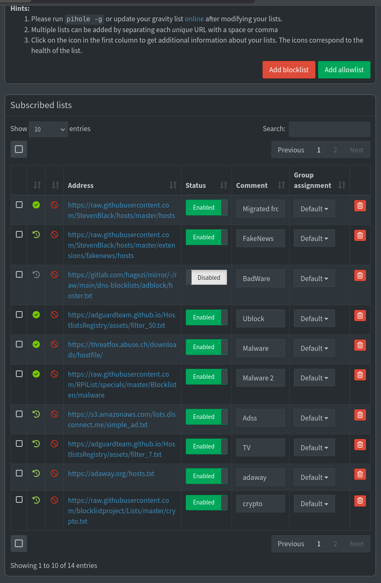Image resolution: width=381 pixels, height=583 pixels.
Task: Click history icon for TV filter_7 row
Action: [36, 444]
